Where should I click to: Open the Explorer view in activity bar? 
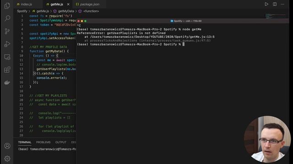click(7, 6)
